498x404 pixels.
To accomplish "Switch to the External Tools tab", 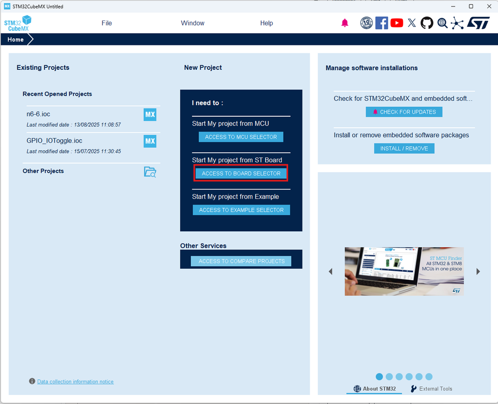I will (431, 389).
